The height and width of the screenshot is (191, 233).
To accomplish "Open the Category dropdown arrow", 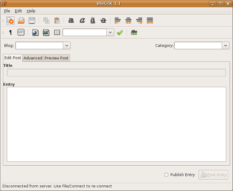I will (x=226, y=46).
